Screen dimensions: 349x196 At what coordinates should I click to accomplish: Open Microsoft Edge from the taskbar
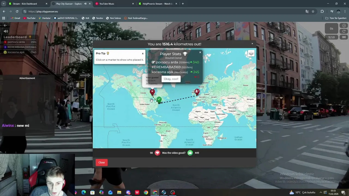click(x=83, y=192)
